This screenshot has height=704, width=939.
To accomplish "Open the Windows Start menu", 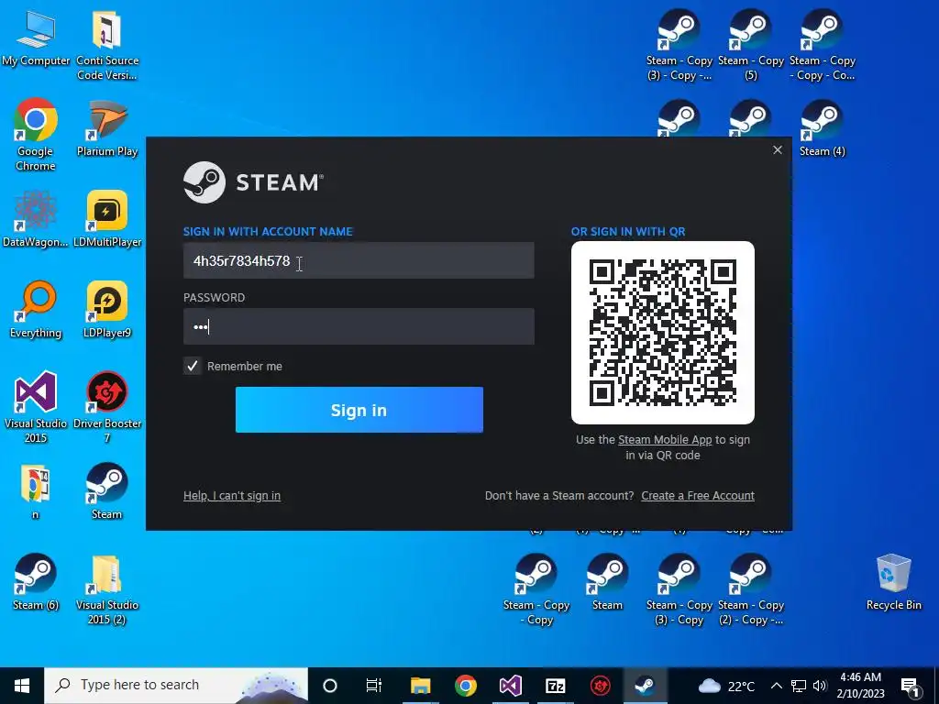I will tap(22, 686).
